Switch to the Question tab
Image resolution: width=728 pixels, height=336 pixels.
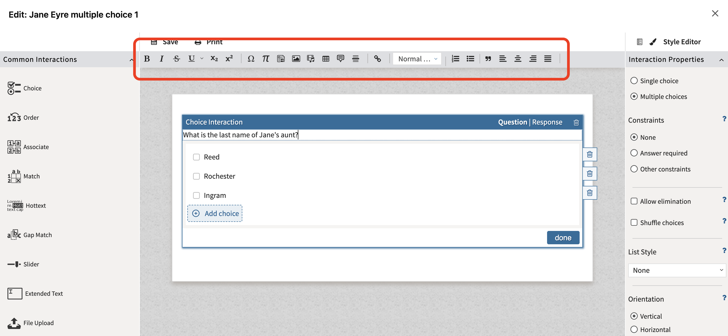pos(512,122)
